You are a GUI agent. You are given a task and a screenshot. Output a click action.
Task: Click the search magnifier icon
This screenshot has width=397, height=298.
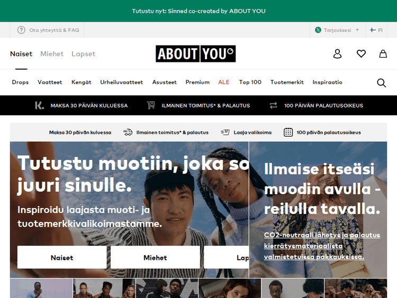click(381, 83)
